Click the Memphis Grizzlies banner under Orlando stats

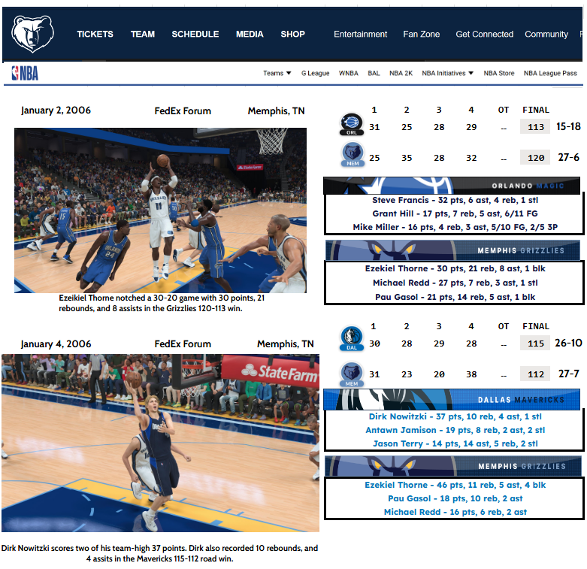tap(452, 250)
